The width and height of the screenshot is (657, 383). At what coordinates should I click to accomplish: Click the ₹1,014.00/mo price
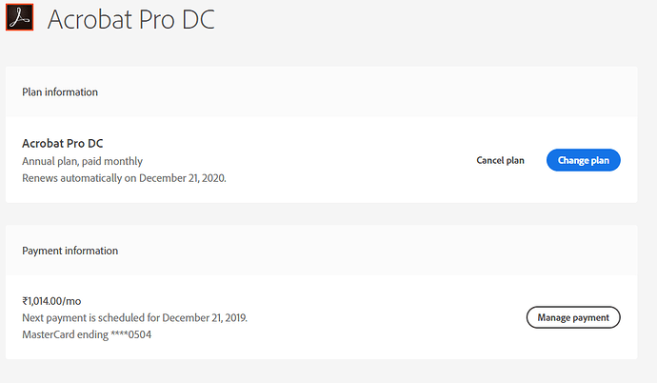pyautogui.click(x=52, y=300)
